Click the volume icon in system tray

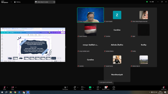pyautogui.click(x=156, y=92)
